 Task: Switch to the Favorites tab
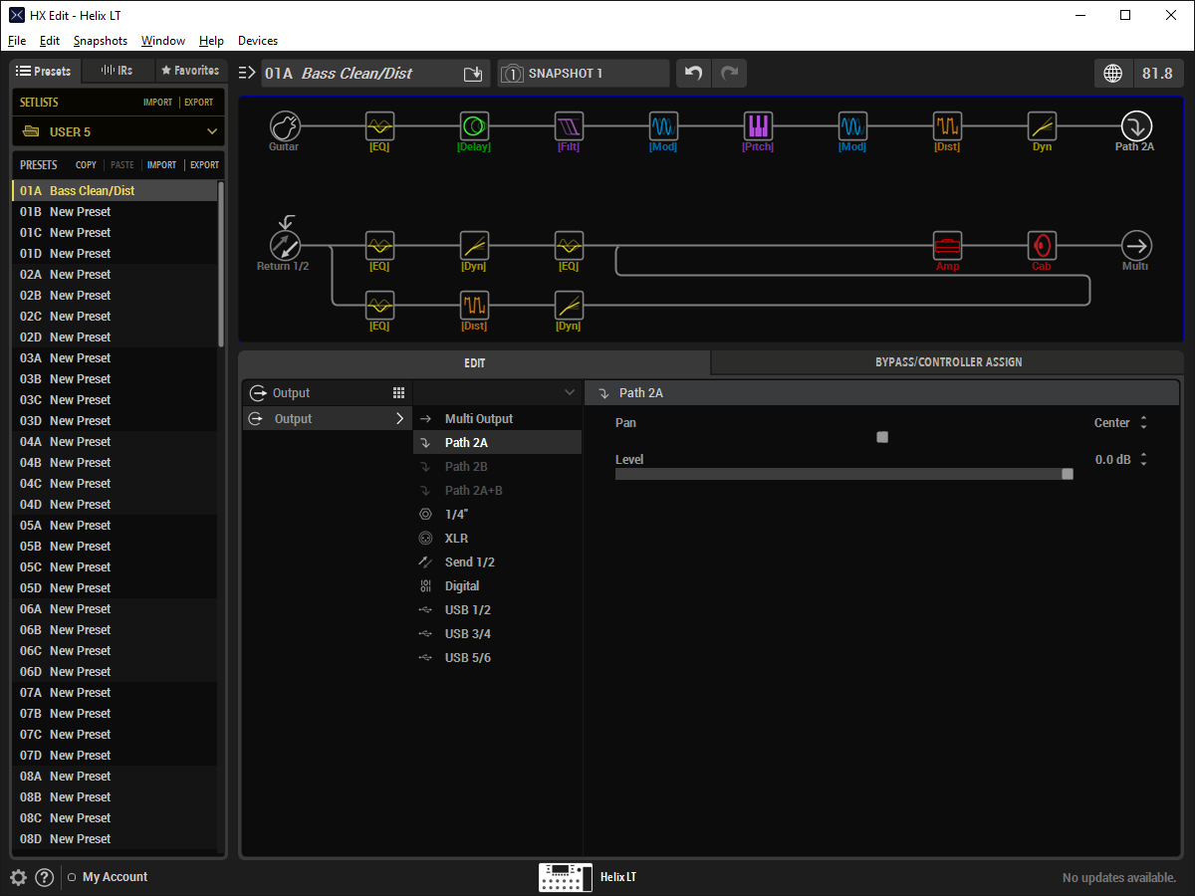pyautogui.click(x=190, y=71)
